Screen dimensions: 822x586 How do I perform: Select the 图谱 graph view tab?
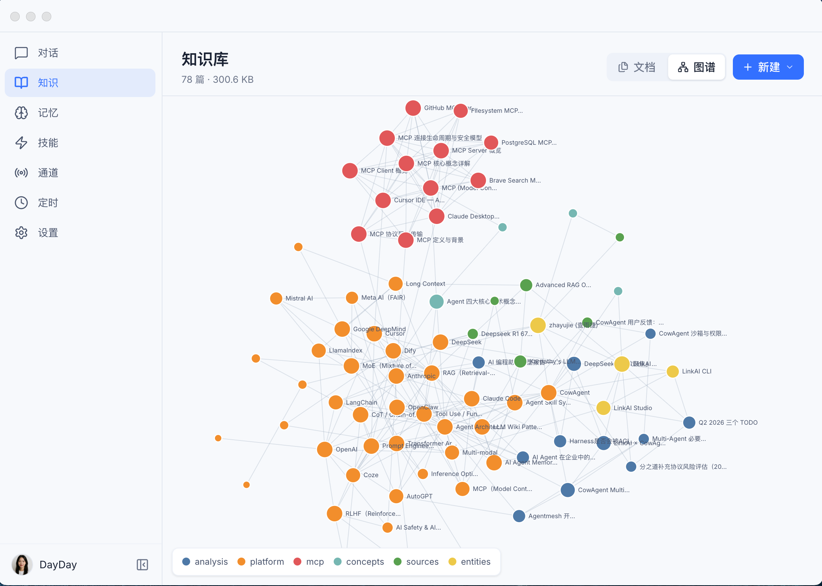tap(697, 67)
